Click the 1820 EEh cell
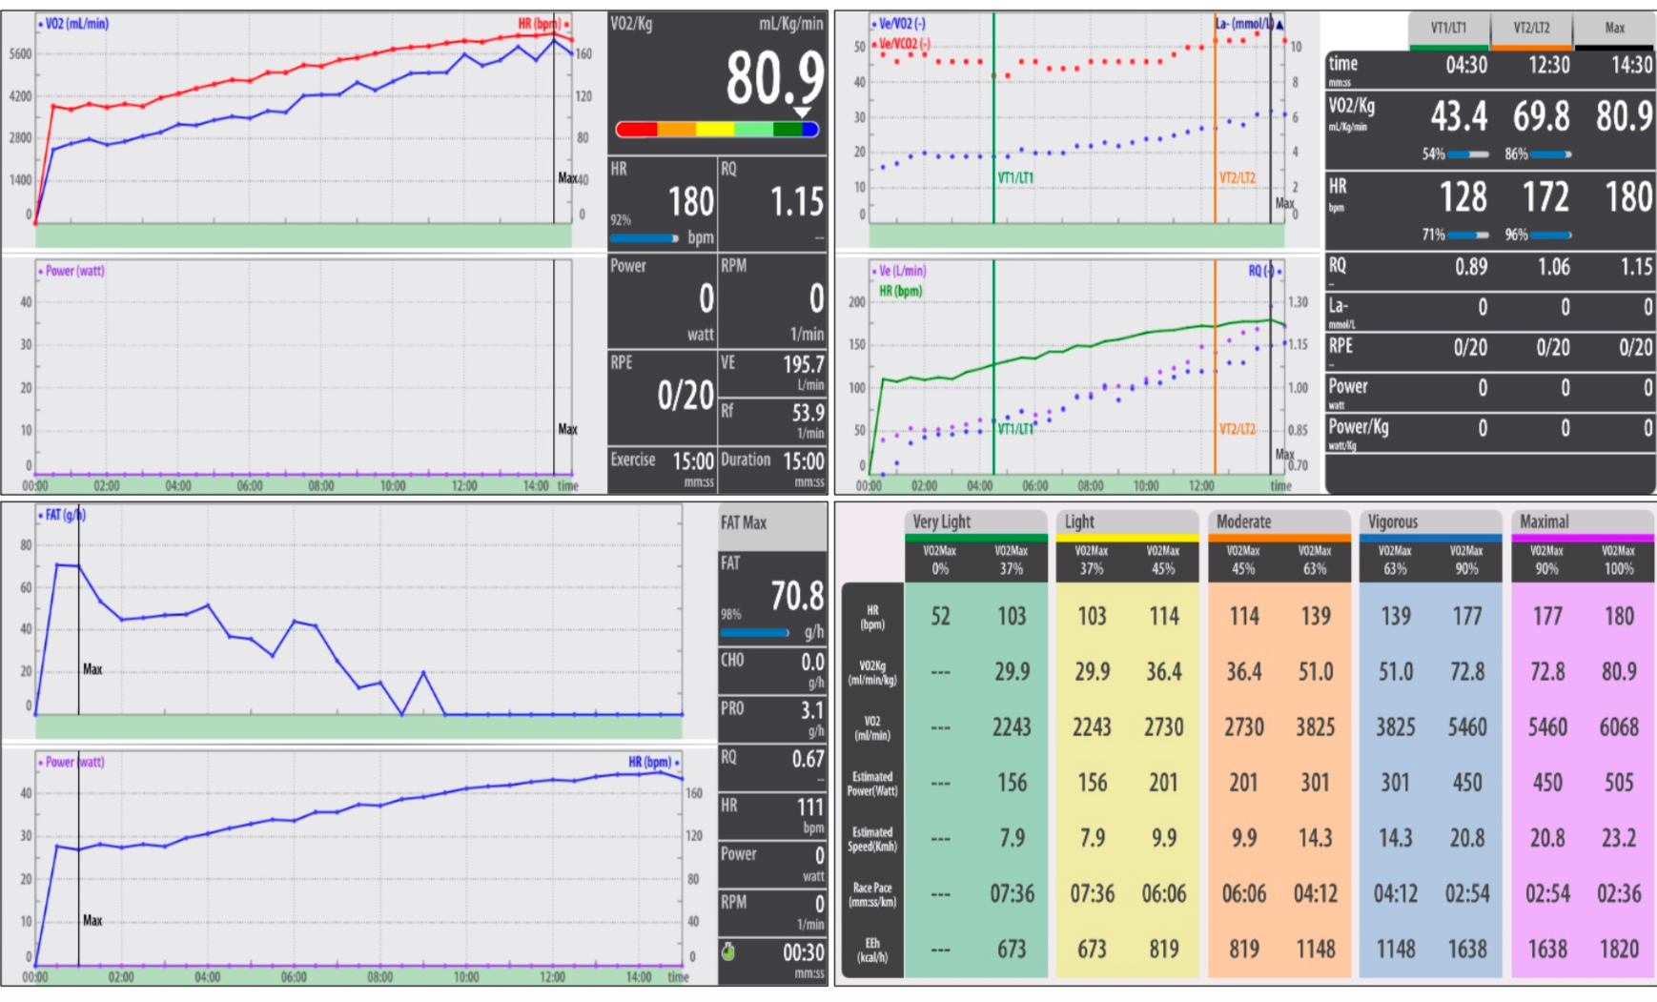 pyautogui.click(x=1619, y=950)
